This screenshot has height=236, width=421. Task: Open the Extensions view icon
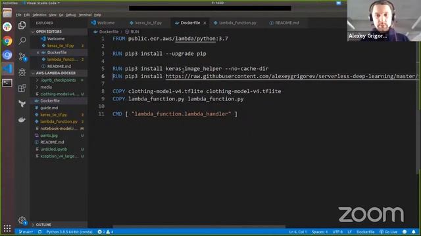click(x=22, y=88)
